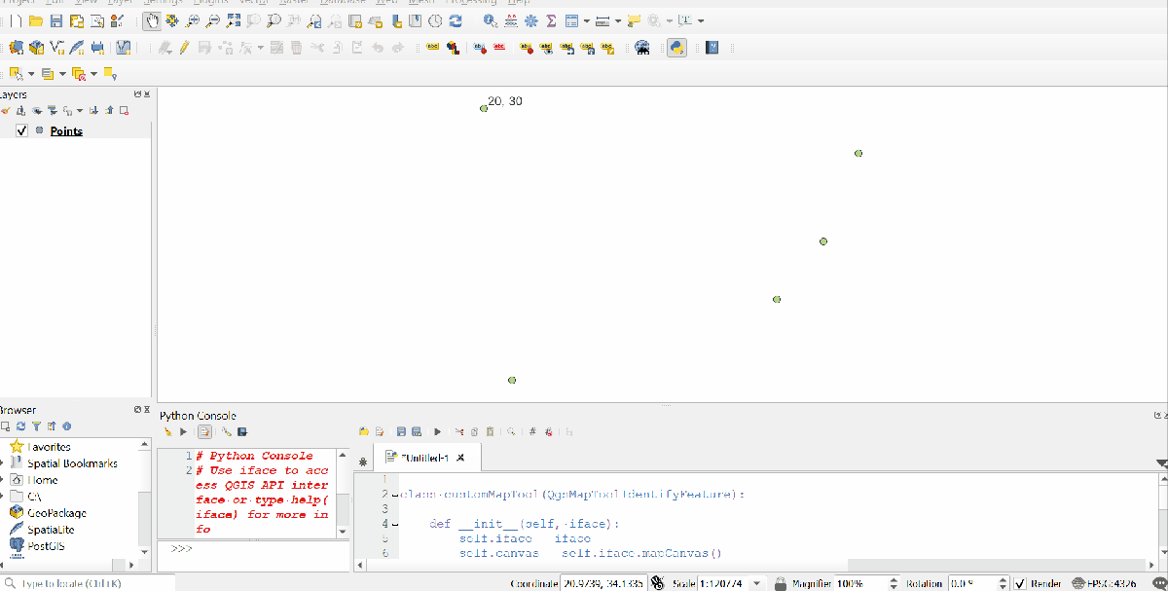Viewport: 1168px width, 591px height.
Task: Click the Layer Labeling Options abc icon
Action: [433, 47]
